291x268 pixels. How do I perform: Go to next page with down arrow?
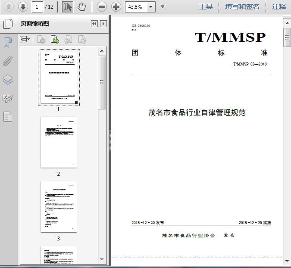(23, 7)
